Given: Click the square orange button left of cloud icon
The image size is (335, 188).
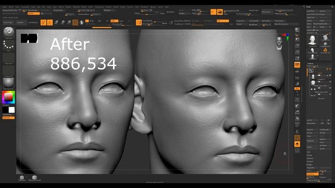Looking at the screenshot, I should (x=213, y=12).
